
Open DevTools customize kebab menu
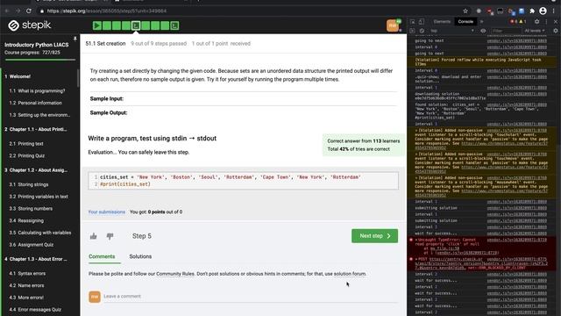click(x=546, y=21)
